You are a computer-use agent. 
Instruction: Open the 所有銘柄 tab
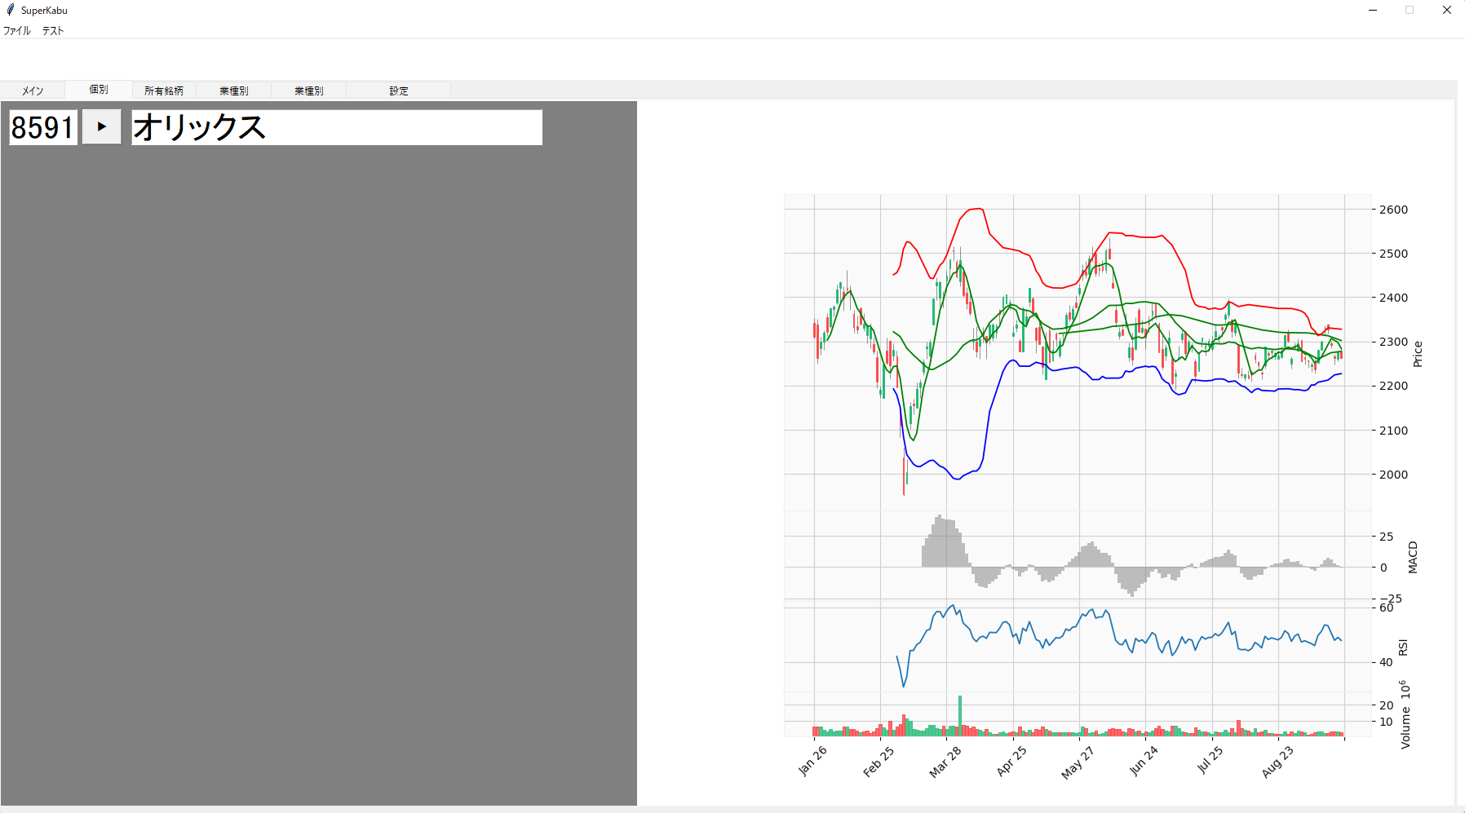tap(164, 91)
